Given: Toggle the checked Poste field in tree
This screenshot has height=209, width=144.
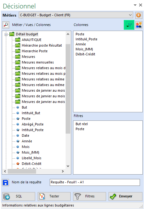Looking at the screenshot, I should click(x=18, y=119).
